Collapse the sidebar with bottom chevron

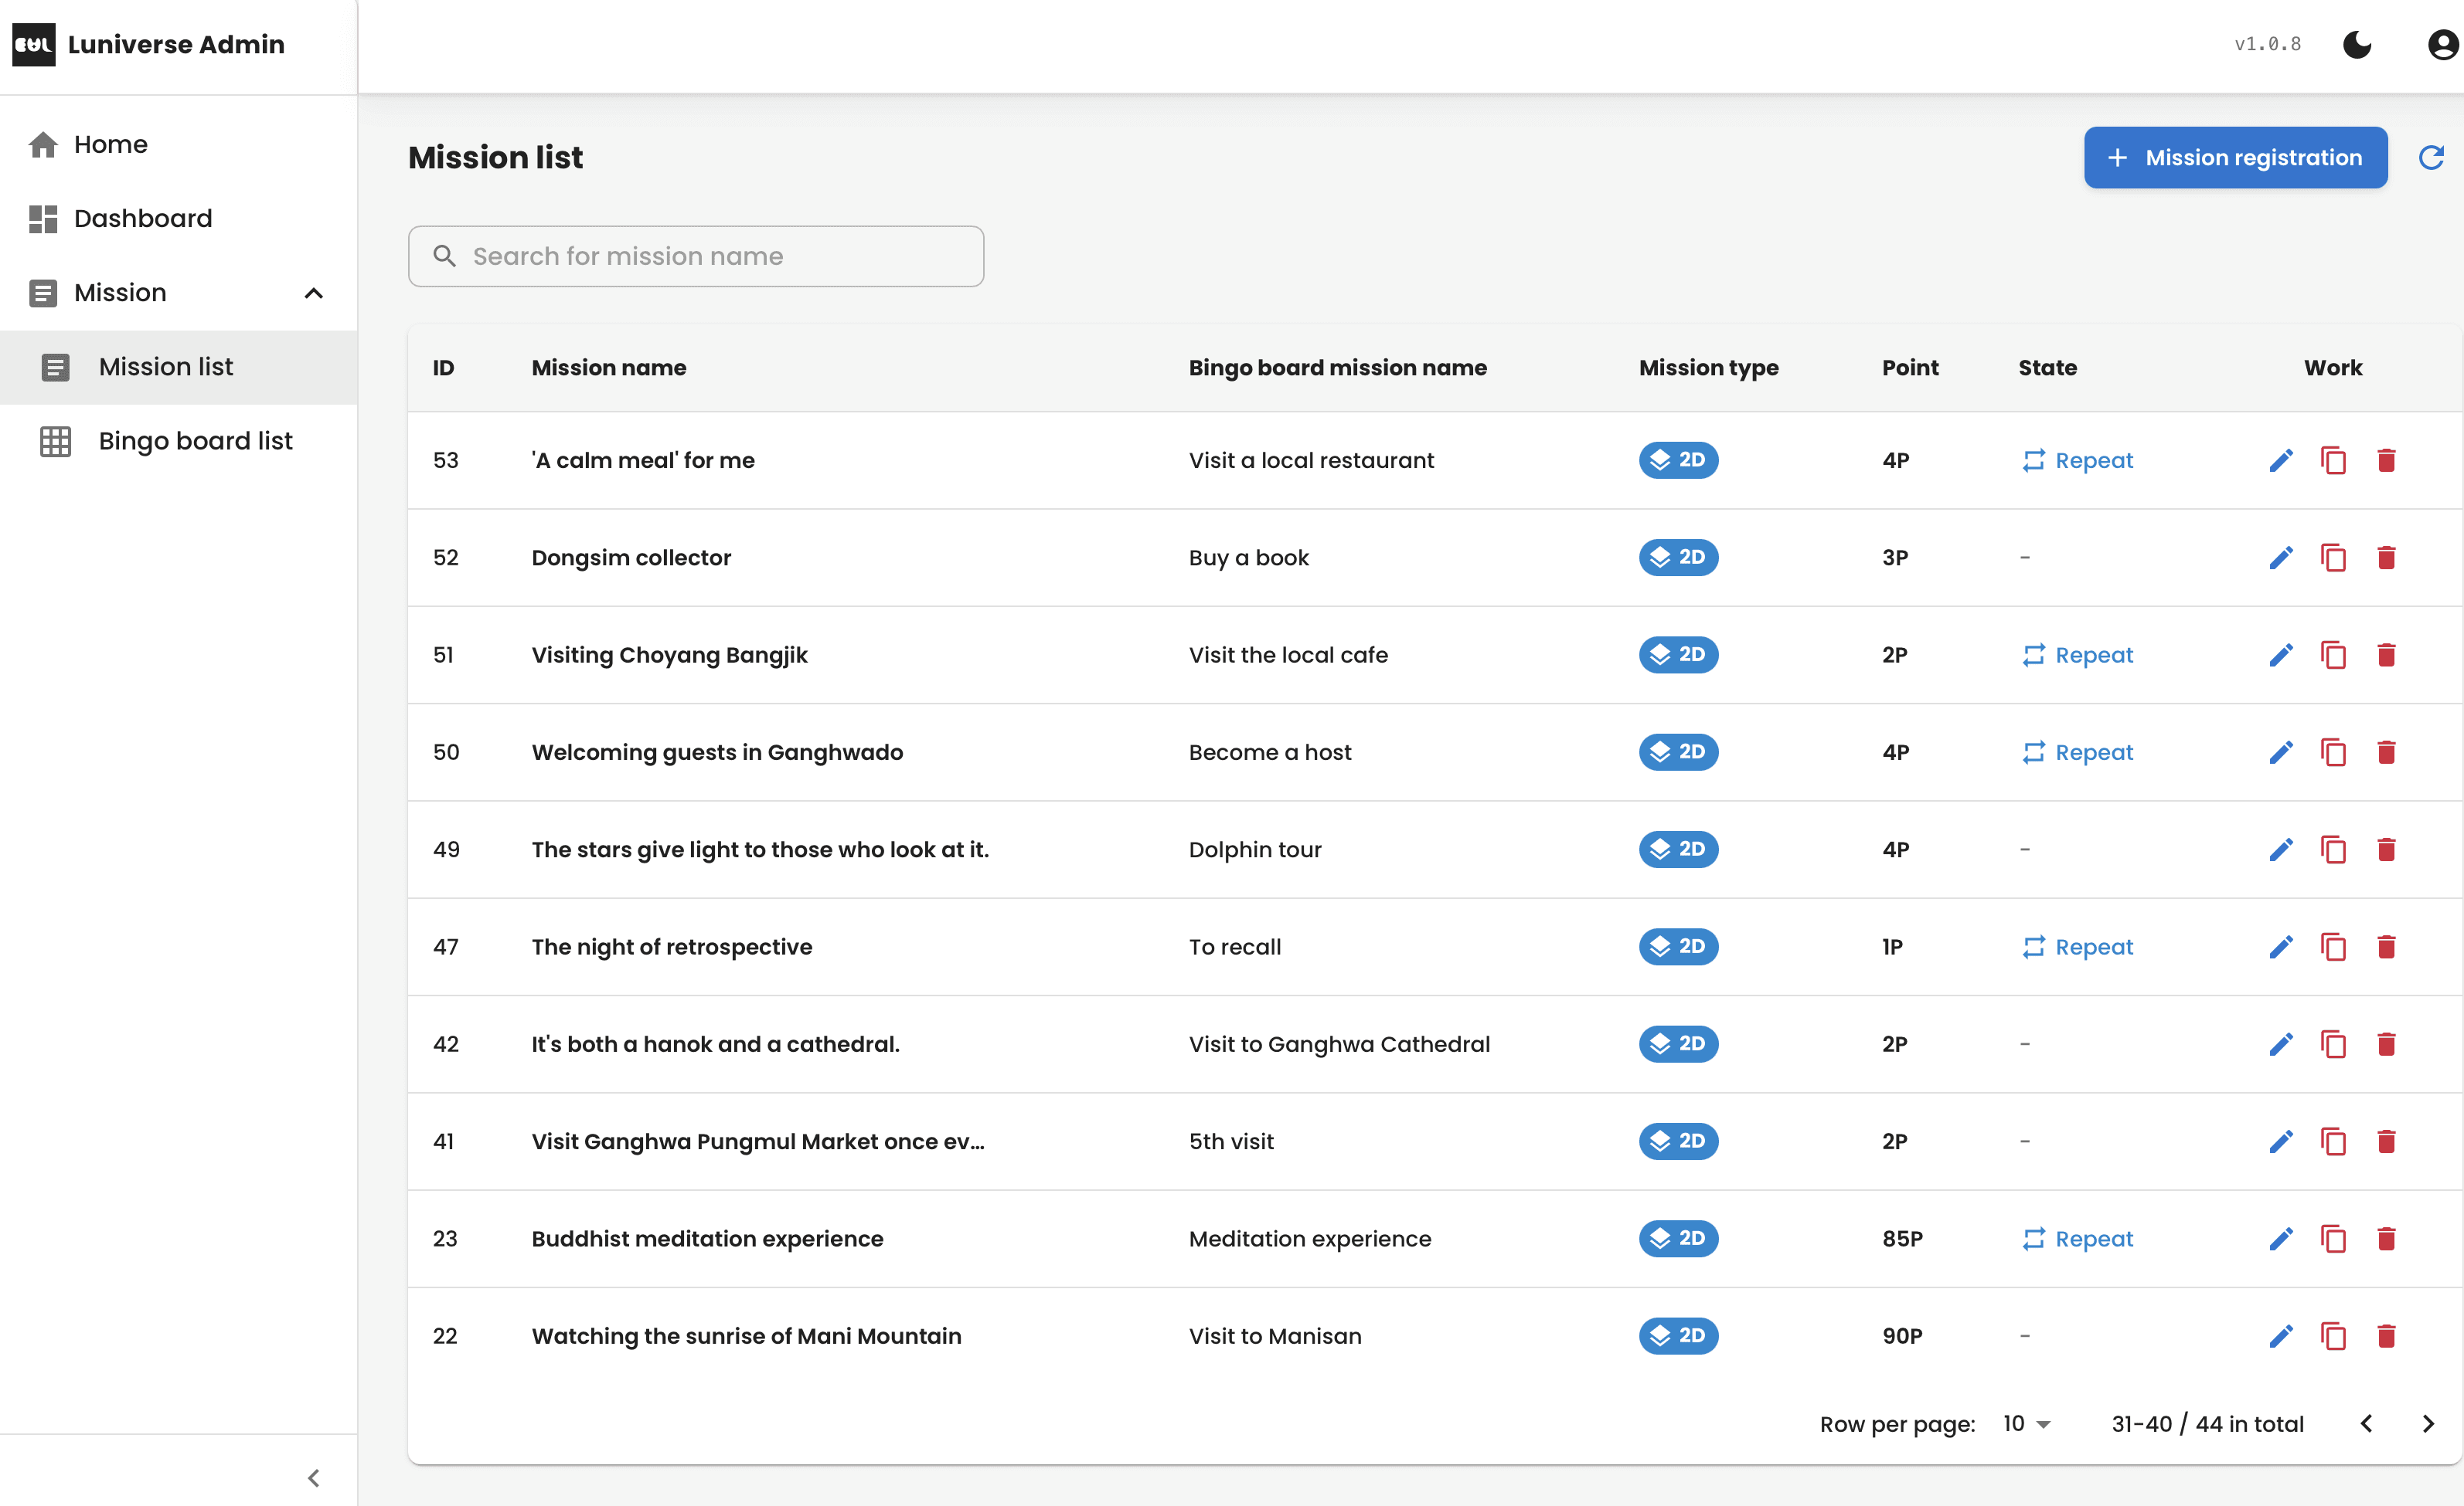pyautogui.click(x=313, y=1478)
